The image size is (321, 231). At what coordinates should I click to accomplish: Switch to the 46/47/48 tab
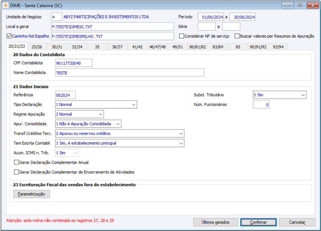(157, 47)
